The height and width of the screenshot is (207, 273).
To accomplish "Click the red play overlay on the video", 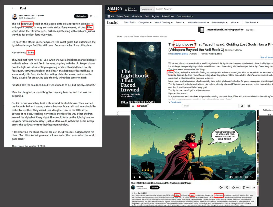I will (x=193, y=145).
